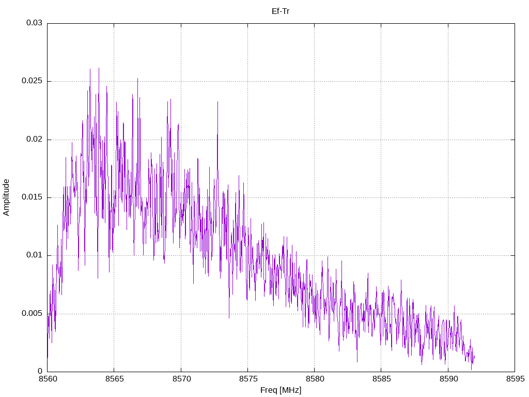529x397 pixels.
Task: Click the 0 y-axis tick label
Action: (40, 371)
